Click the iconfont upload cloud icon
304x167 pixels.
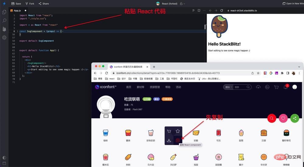(258, 87)
